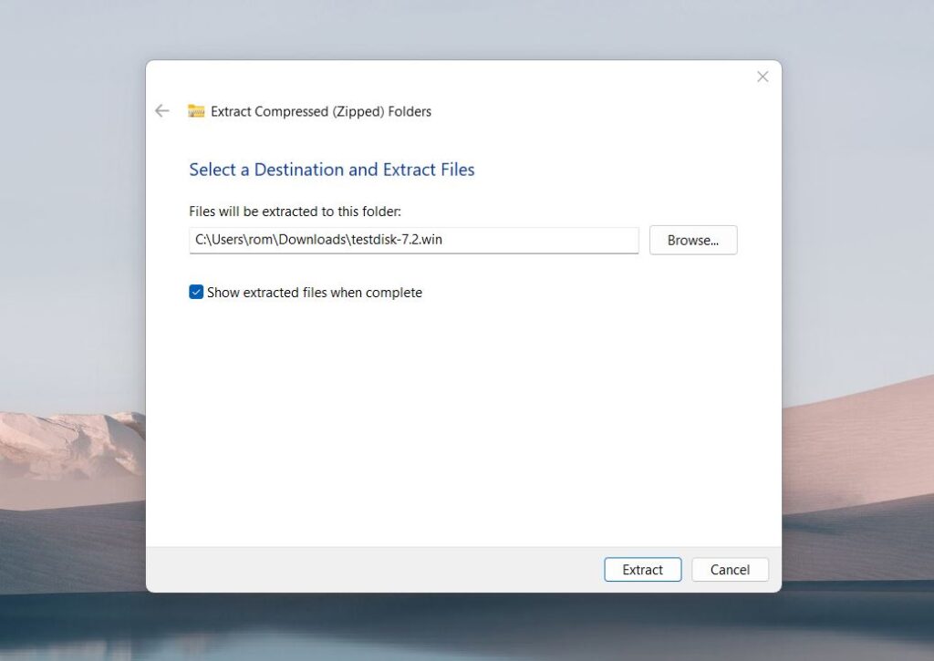Click the Select a Destination heading
This screenshot has height=661, width=934.
click(x=331, y=170)
